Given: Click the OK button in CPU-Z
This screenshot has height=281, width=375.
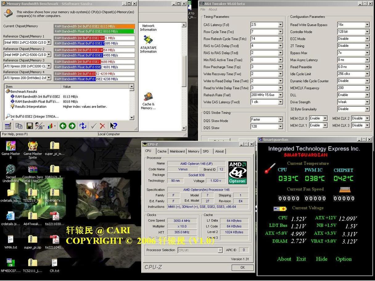Looking at the screenshot, I should pyautogui.click(x=243, y=267).
